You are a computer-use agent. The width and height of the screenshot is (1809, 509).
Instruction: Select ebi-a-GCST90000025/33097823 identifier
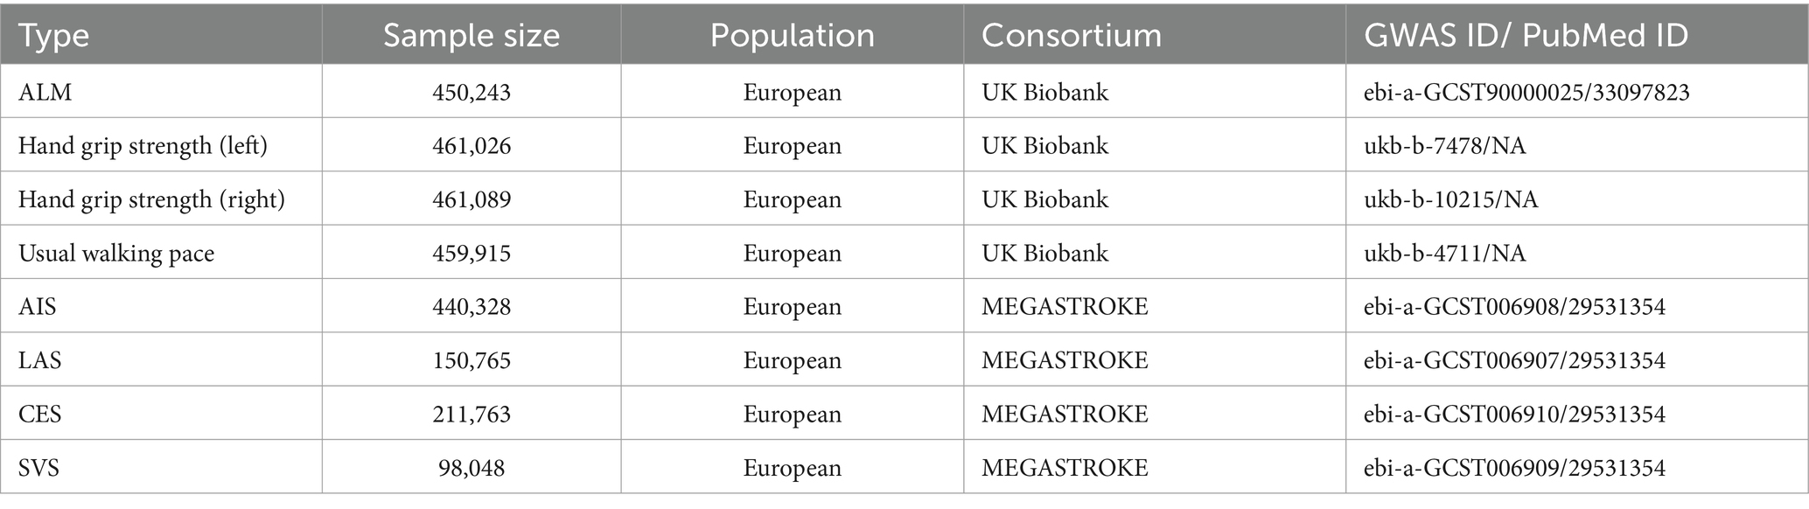pos(1526,92)
